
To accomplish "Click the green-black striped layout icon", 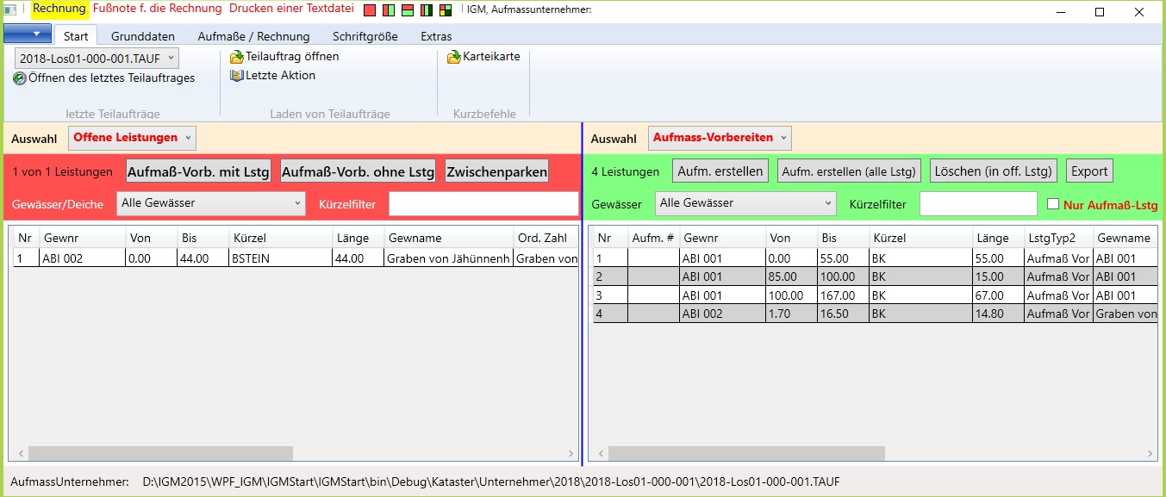I will pyautogui.click(x=427, y=11).
